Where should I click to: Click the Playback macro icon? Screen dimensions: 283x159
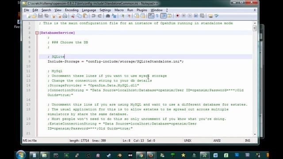tap(190, 16)
